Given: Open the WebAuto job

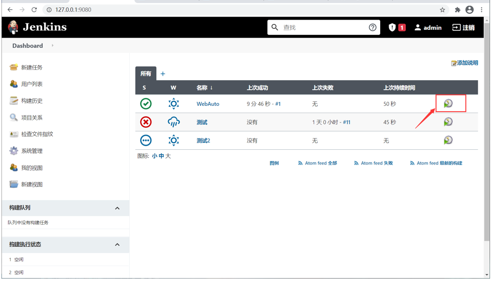Looking at the screenshot, I should [x=208, y=104].
